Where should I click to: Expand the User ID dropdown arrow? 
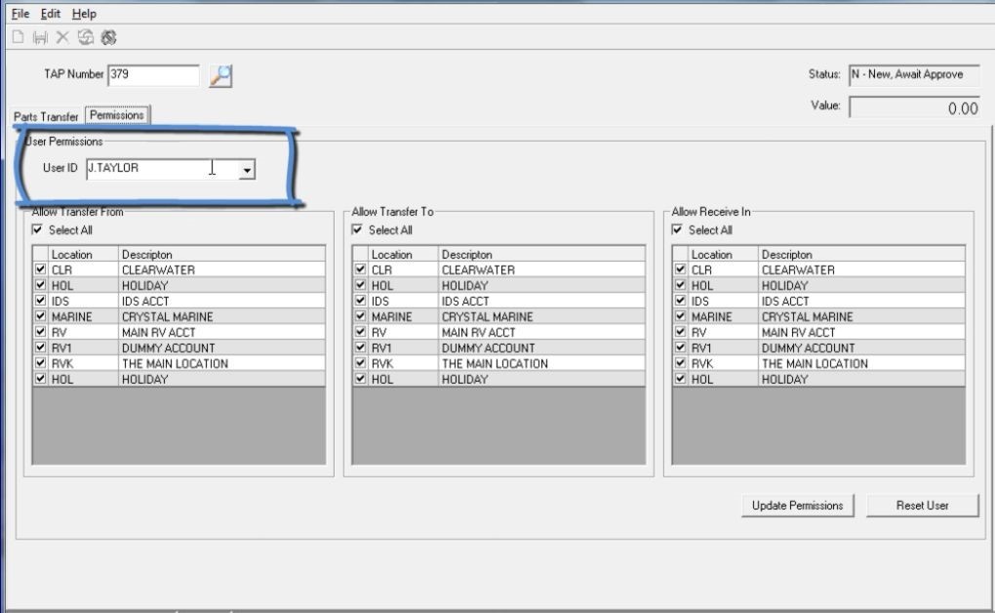click(247, 170)
